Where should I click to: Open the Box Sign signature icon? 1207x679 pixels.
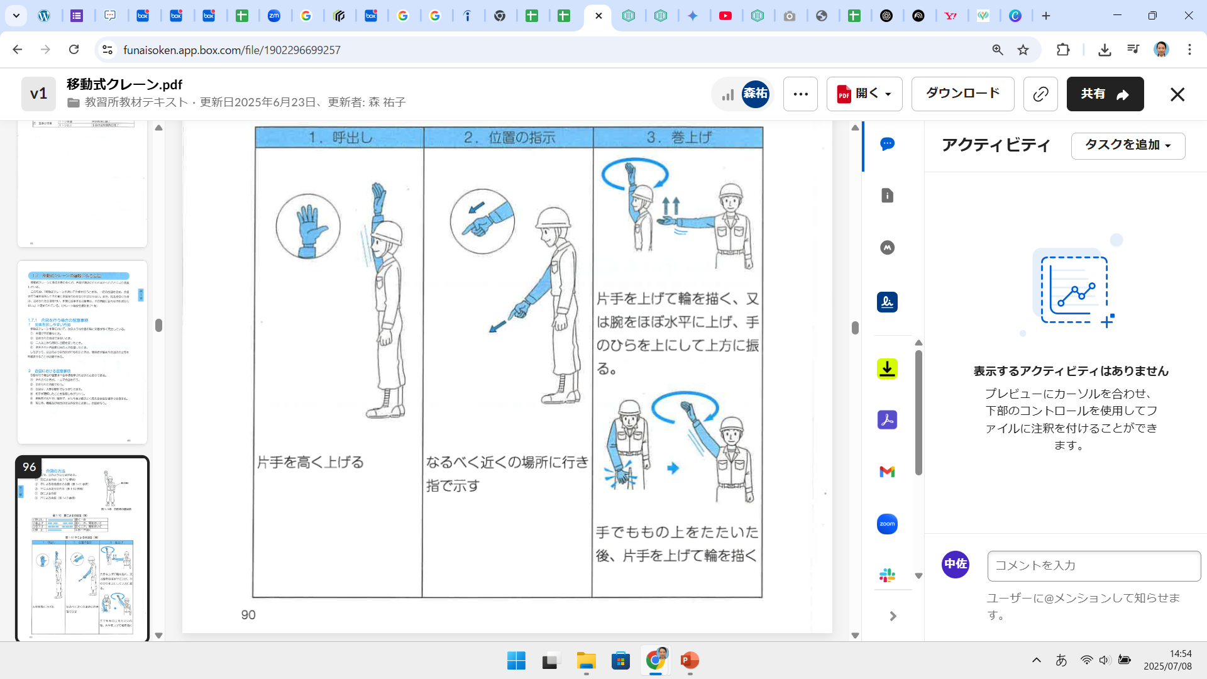coord(887,302)
